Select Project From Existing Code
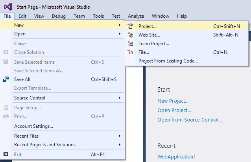Image resolution: width=251 pixels, height=162 pixels. pyautogui.click(x=168, y=61)
